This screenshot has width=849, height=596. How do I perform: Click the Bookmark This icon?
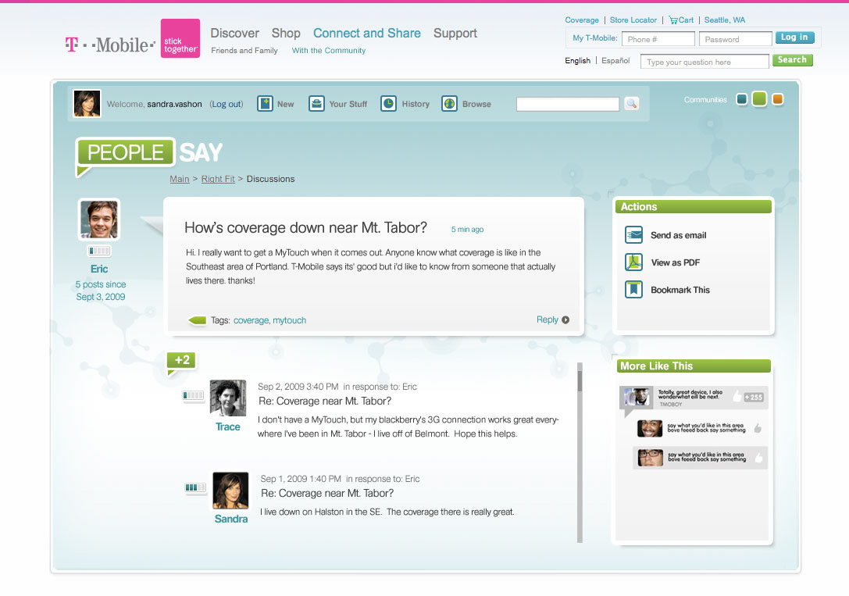(x=633, y=290)
